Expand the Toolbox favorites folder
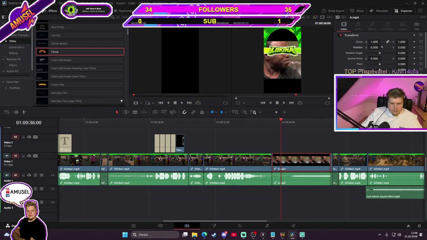Viewport: 427px width, 240px height. coord(6,88)
